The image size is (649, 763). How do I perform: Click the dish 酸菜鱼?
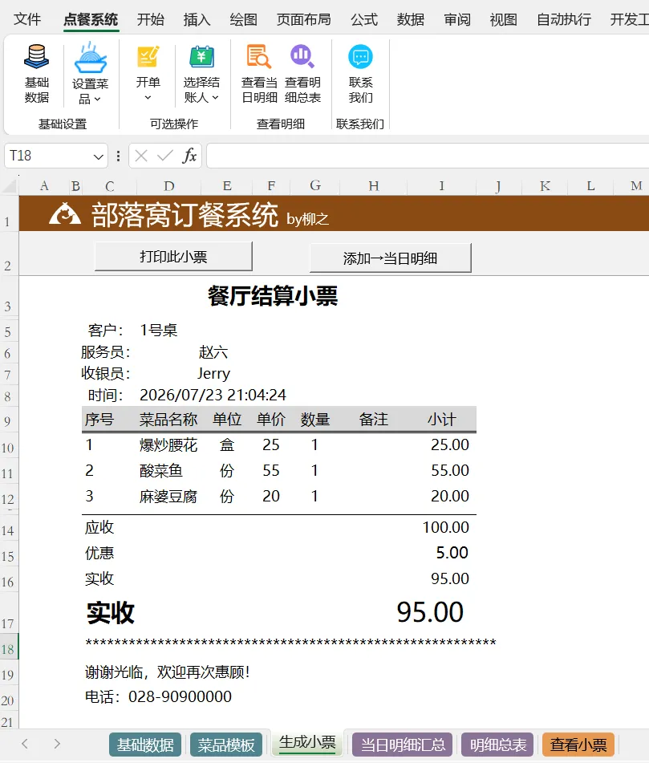pyautogui.click(x=161, y=470)
